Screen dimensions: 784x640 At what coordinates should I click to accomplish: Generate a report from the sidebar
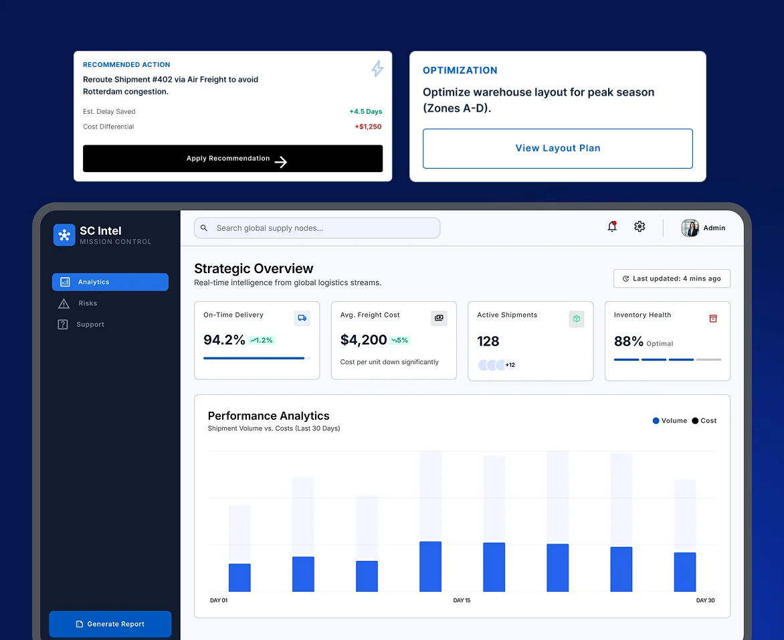(x=110, y=624)
